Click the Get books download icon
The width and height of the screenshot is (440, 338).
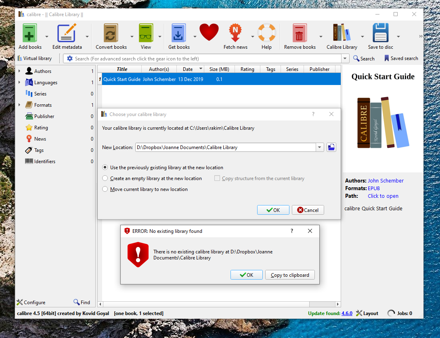tap(178, 33)
